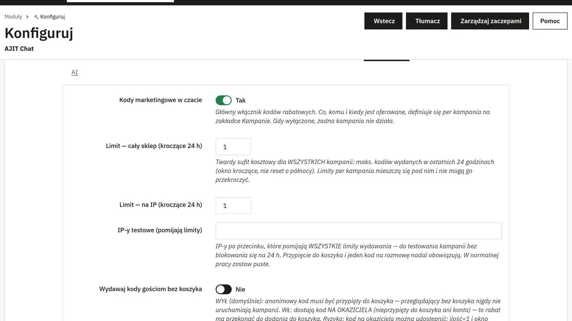572x321 pixels.
Task: Click the Limit — cały sklep label
Action: pyautogui.click(x=154, y=146)
